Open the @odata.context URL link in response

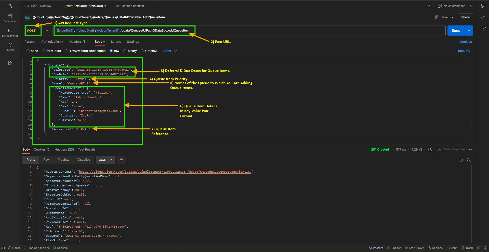pos(165,172)
